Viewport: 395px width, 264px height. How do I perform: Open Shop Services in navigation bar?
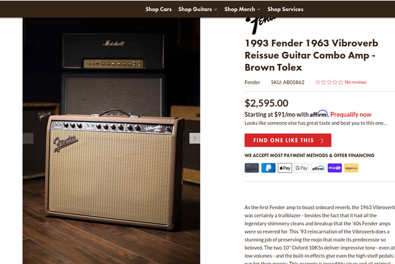pos(285,9)
